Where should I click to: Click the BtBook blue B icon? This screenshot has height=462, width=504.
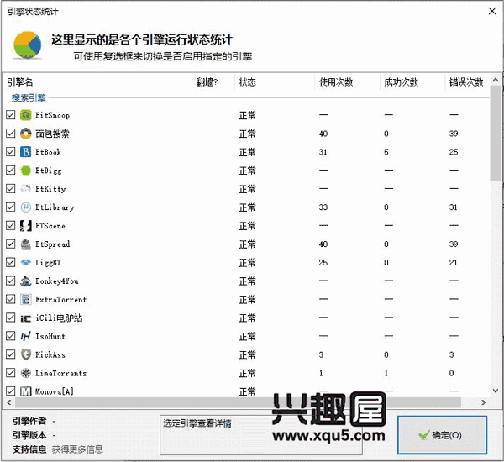tap(26, 152)
